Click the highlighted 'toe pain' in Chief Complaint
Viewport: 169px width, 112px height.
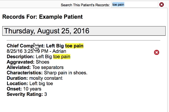point(74,46)
